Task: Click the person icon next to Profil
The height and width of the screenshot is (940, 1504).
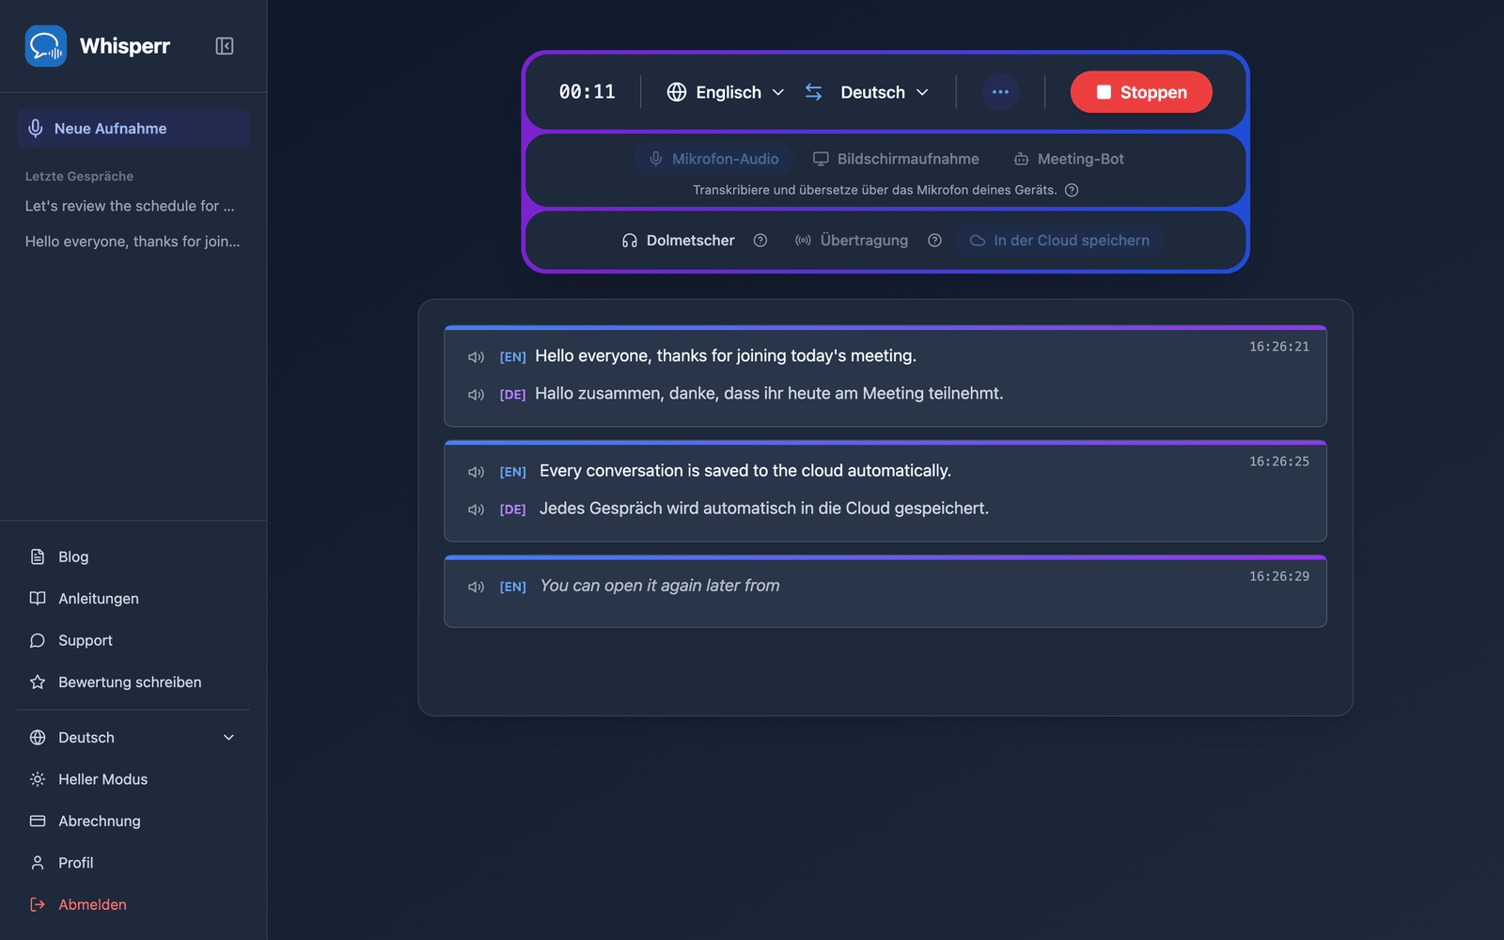Action: [38, 863]
